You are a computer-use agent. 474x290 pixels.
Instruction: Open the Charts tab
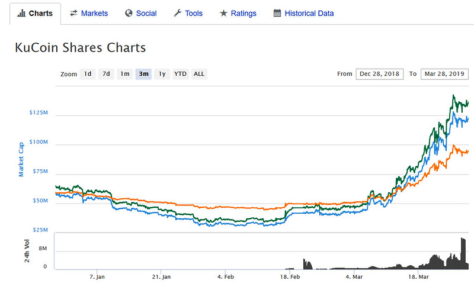[x=35, y=14]
